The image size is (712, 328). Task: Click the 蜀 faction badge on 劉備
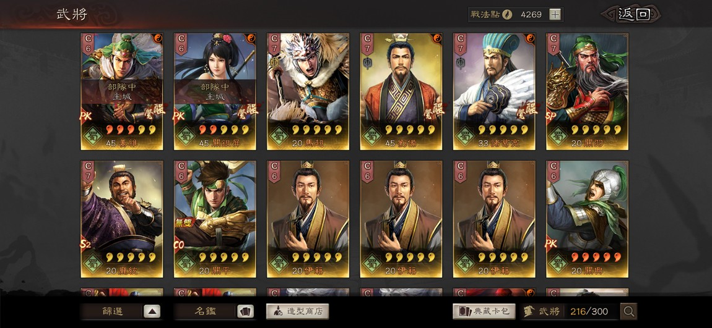coord(372,135)
